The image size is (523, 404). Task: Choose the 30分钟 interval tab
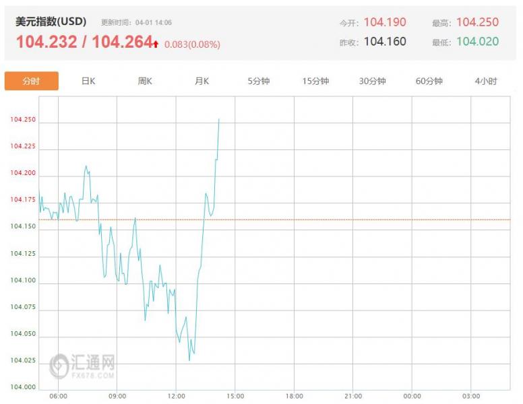click(372, 81)
